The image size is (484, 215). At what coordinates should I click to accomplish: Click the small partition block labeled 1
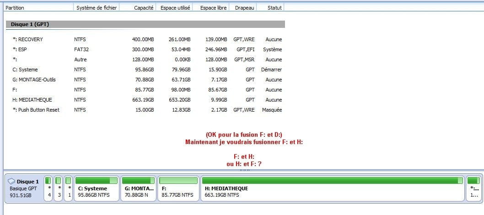[x=69, y=188]
